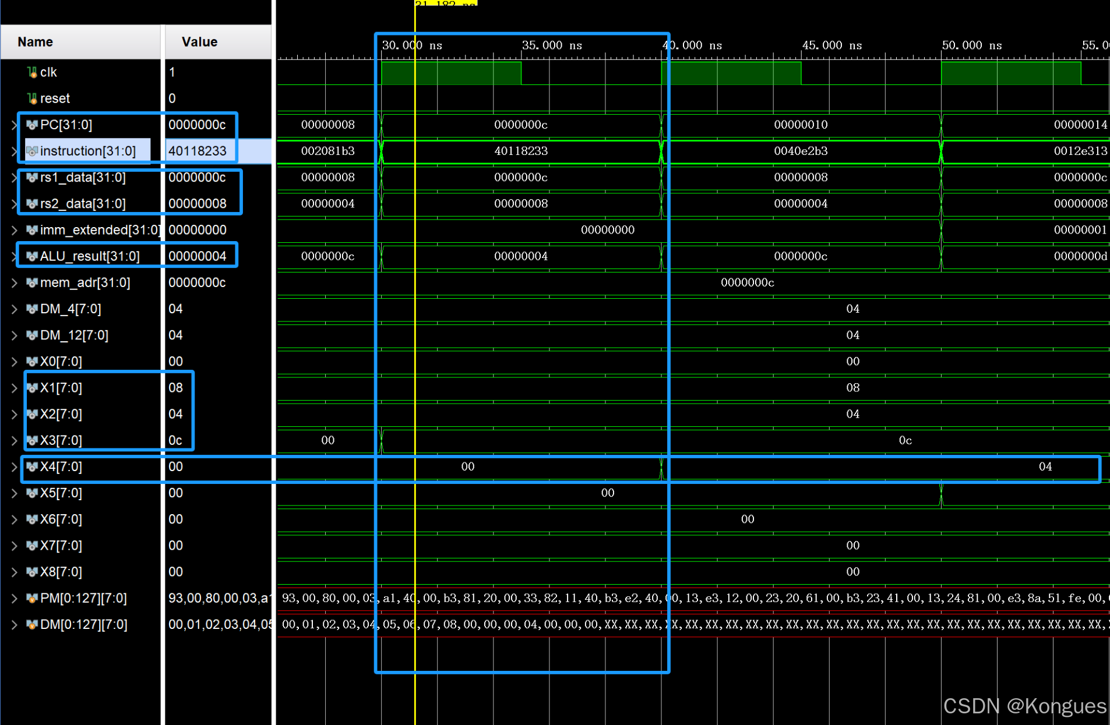Expand the X4[7:0] register bus
1110x725 pixels.
[x=14, y=466]
